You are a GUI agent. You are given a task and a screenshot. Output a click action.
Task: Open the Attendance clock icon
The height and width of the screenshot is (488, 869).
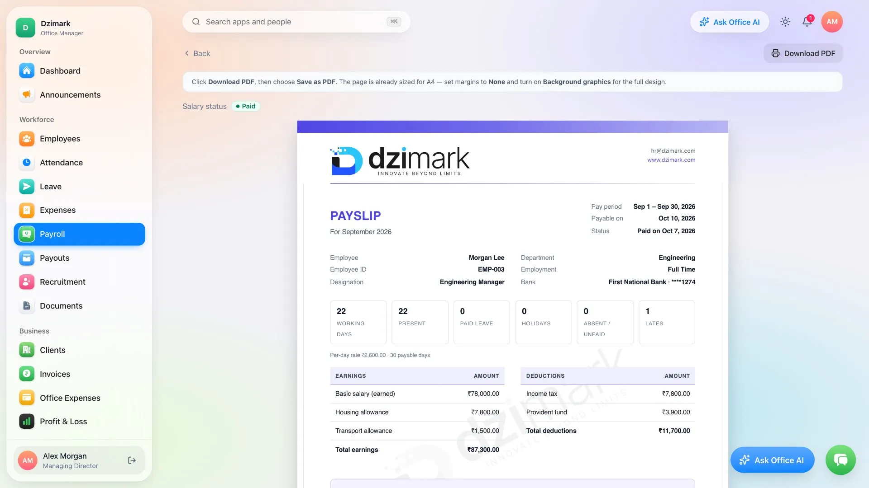[27, 163]
